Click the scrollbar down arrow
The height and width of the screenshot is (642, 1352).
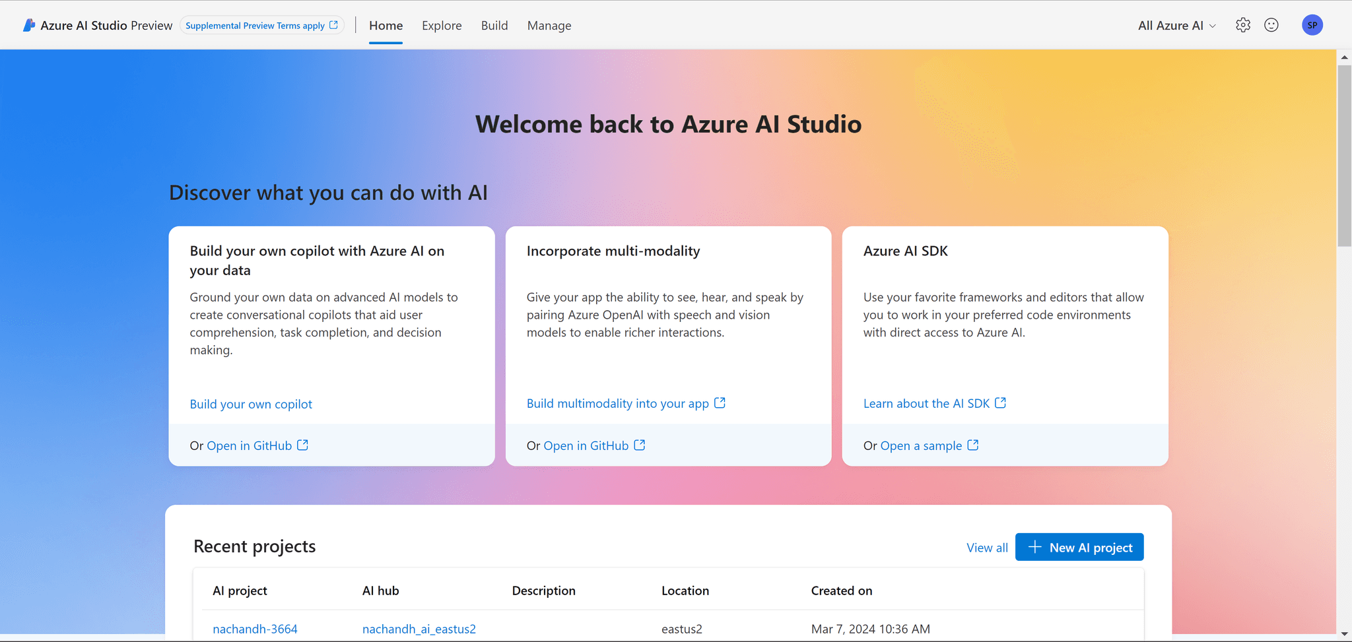click(x=1344, y=634)
